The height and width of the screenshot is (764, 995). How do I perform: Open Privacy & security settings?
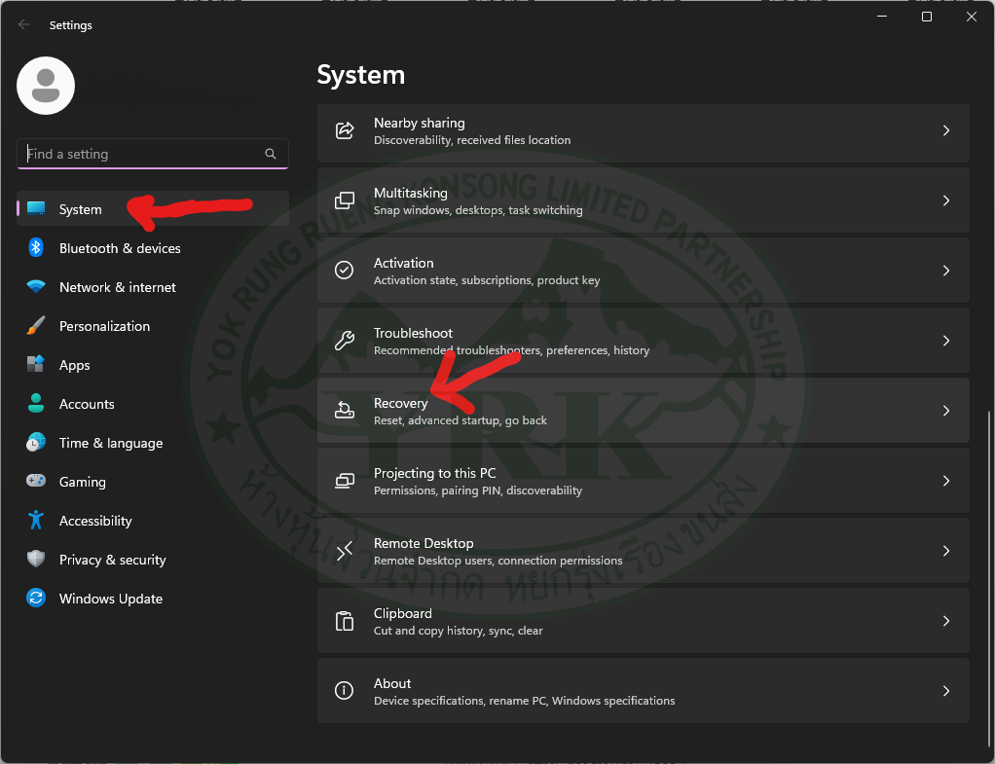(153, 559)
